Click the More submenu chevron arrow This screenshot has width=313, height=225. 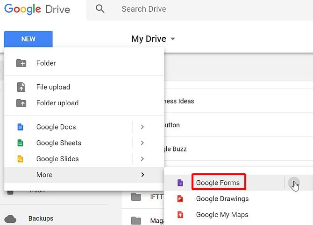(142, 175)
